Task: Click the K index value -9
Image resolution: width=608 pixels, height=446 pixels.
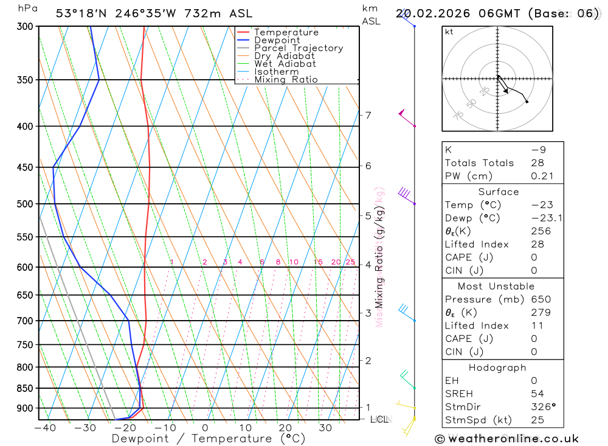Action: click(539, 150)
